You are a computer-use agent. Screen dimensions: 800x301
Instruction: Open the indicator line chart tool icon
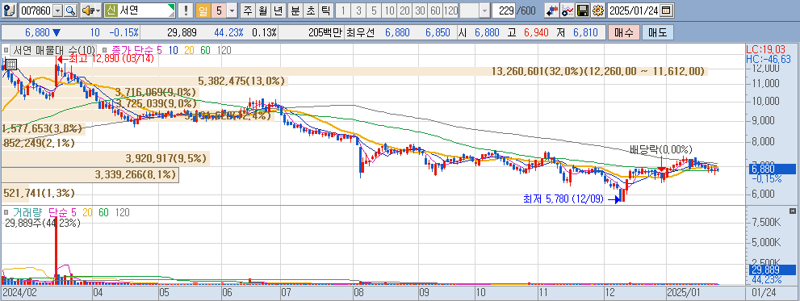(x=567, y=10)
